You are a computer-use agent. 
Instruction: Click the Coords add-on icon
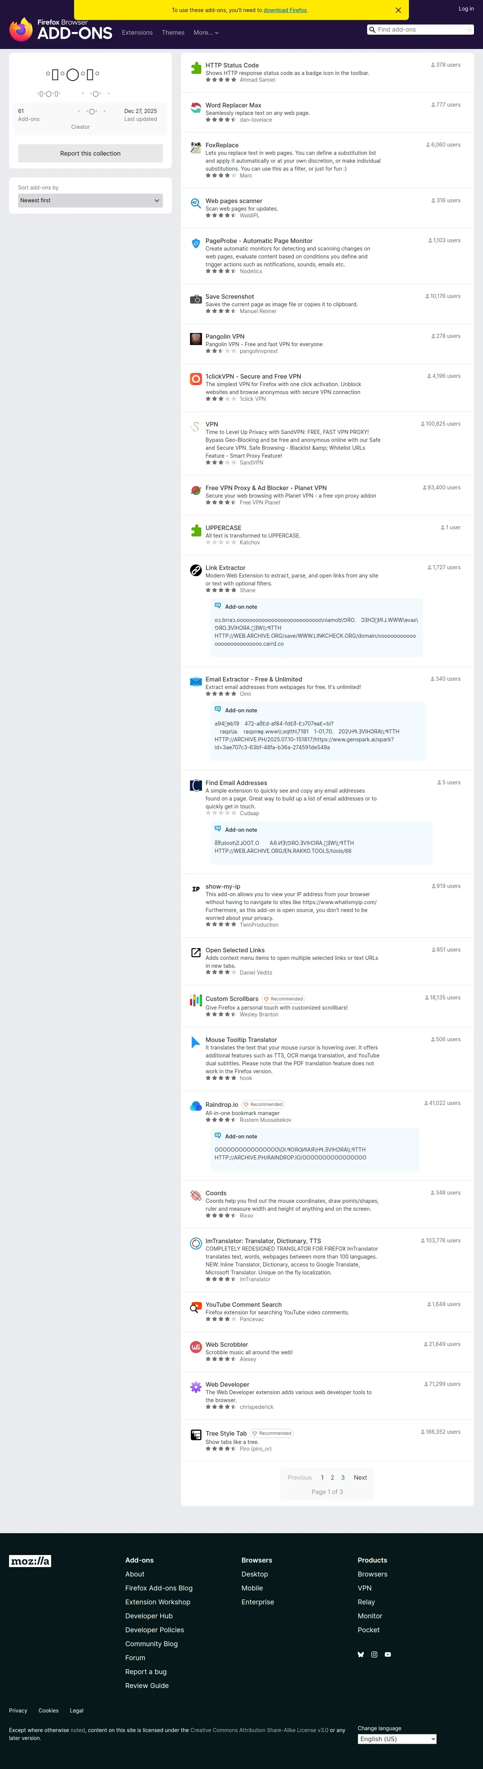(x=196, y=1196)
